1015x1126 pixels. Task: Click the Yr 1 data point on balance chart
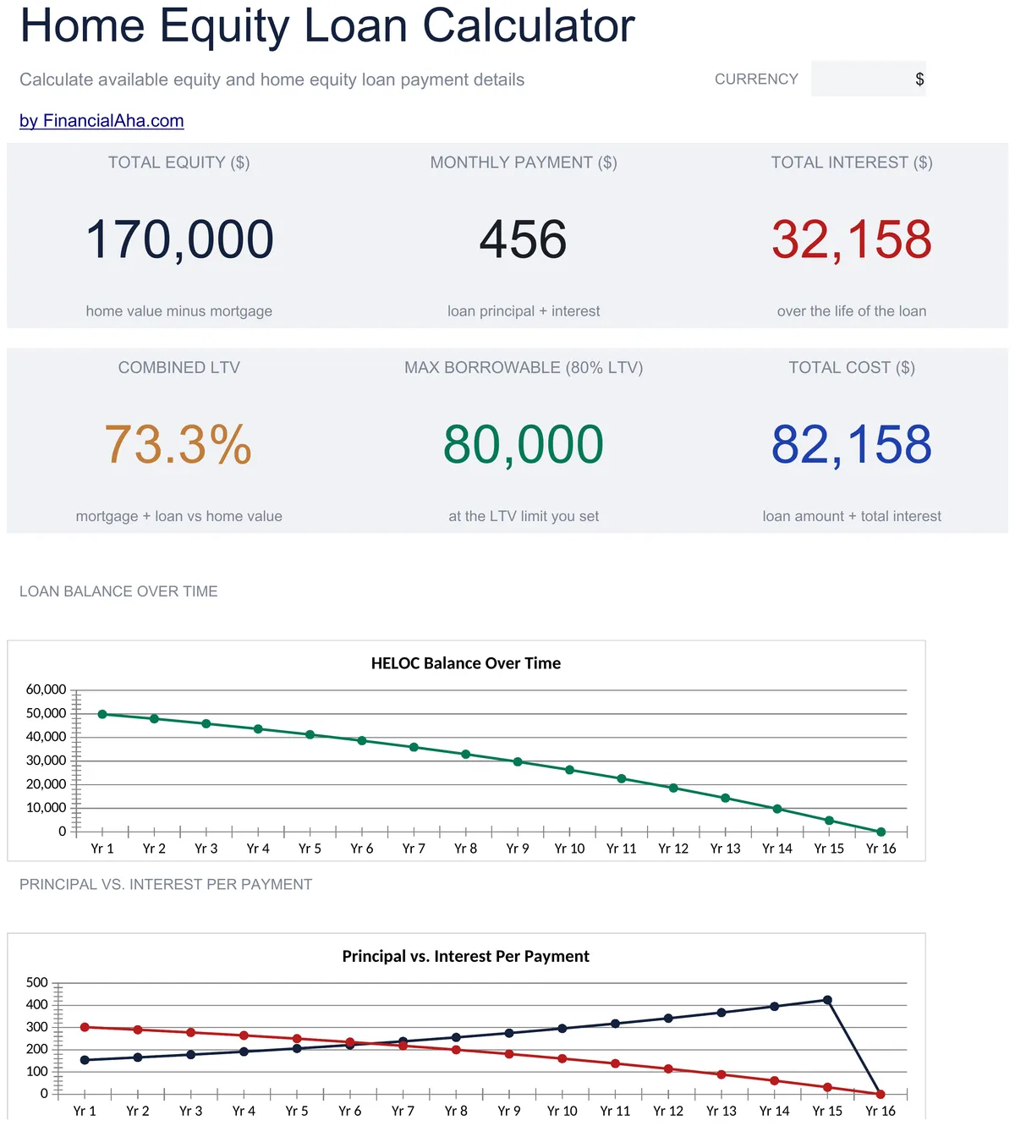click(x=102, y=714)
